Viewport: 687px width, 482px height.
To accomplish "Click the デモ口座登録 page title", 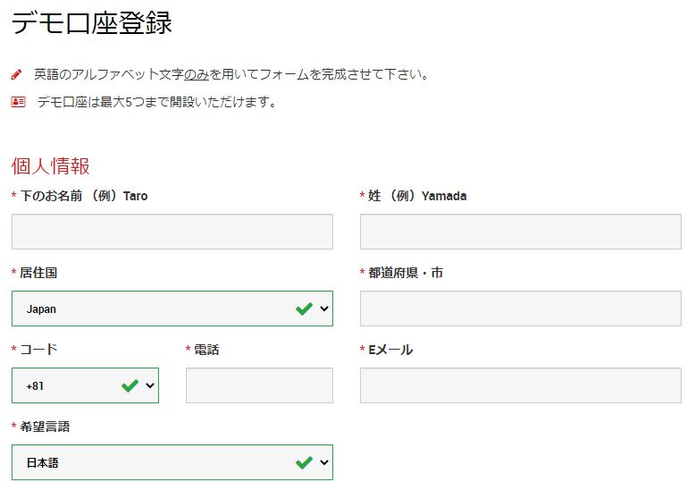I will [x=92, y=23].
